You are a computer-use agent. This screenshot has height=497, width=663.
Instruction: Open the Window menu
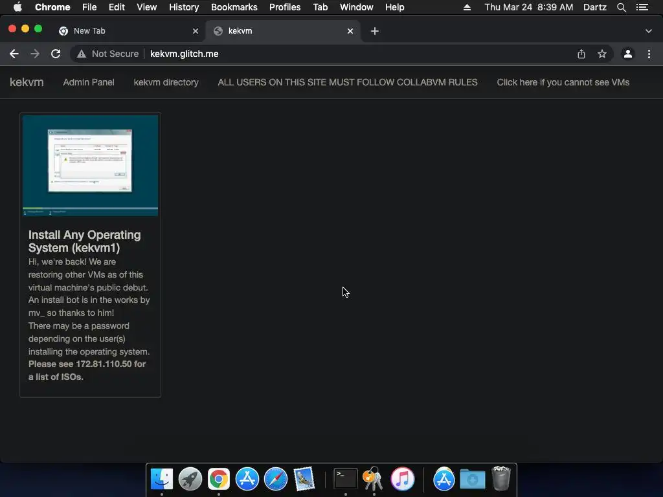coord(357,7)
